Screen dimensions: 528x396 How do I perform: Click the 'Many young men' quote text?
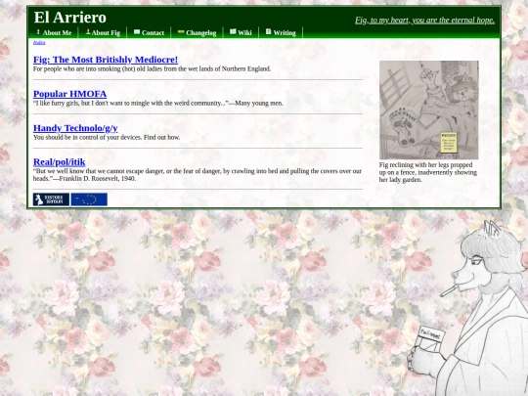click(x=158, y=103)
